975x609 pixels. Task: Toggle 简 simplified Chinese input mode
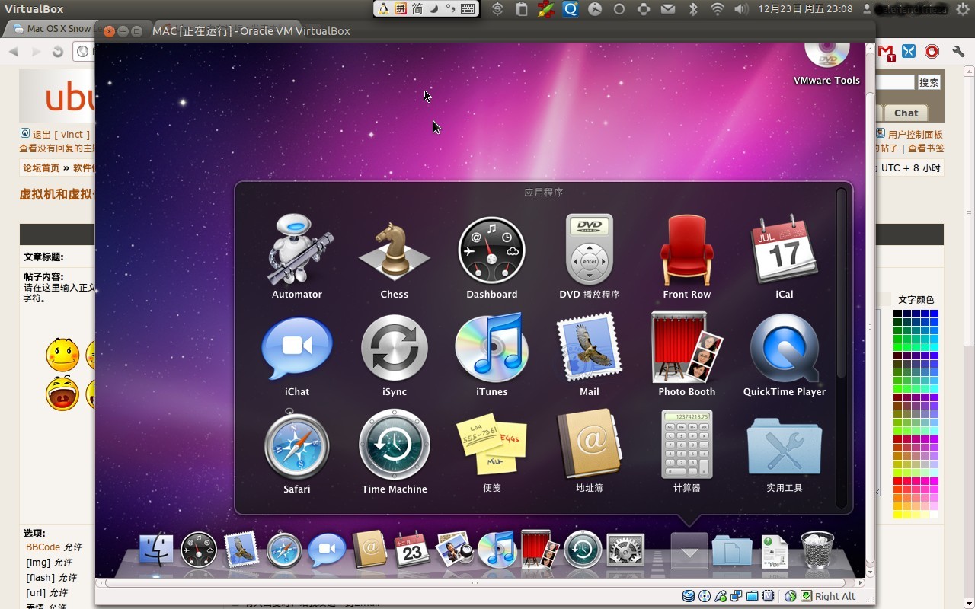pos(417,9)
